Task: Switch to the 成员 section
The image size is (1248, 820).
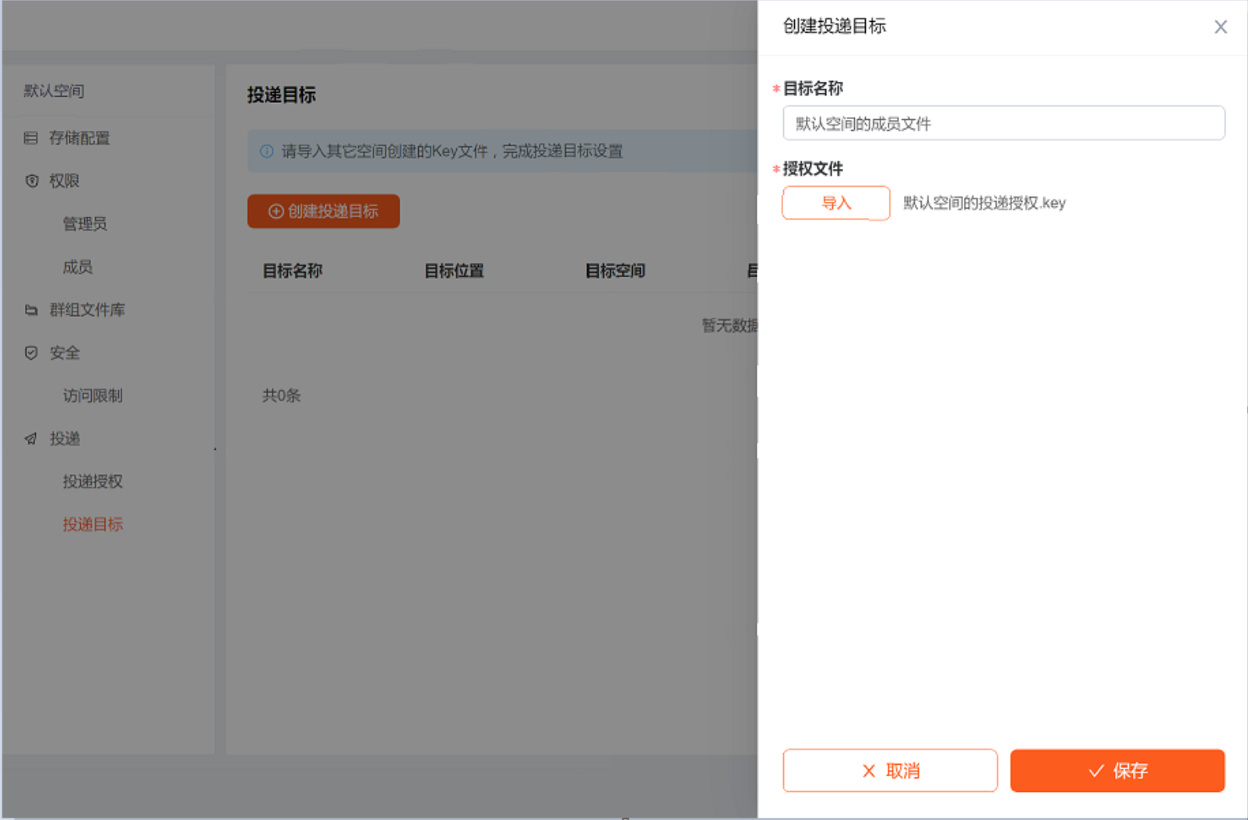Action: click(78, 267)
